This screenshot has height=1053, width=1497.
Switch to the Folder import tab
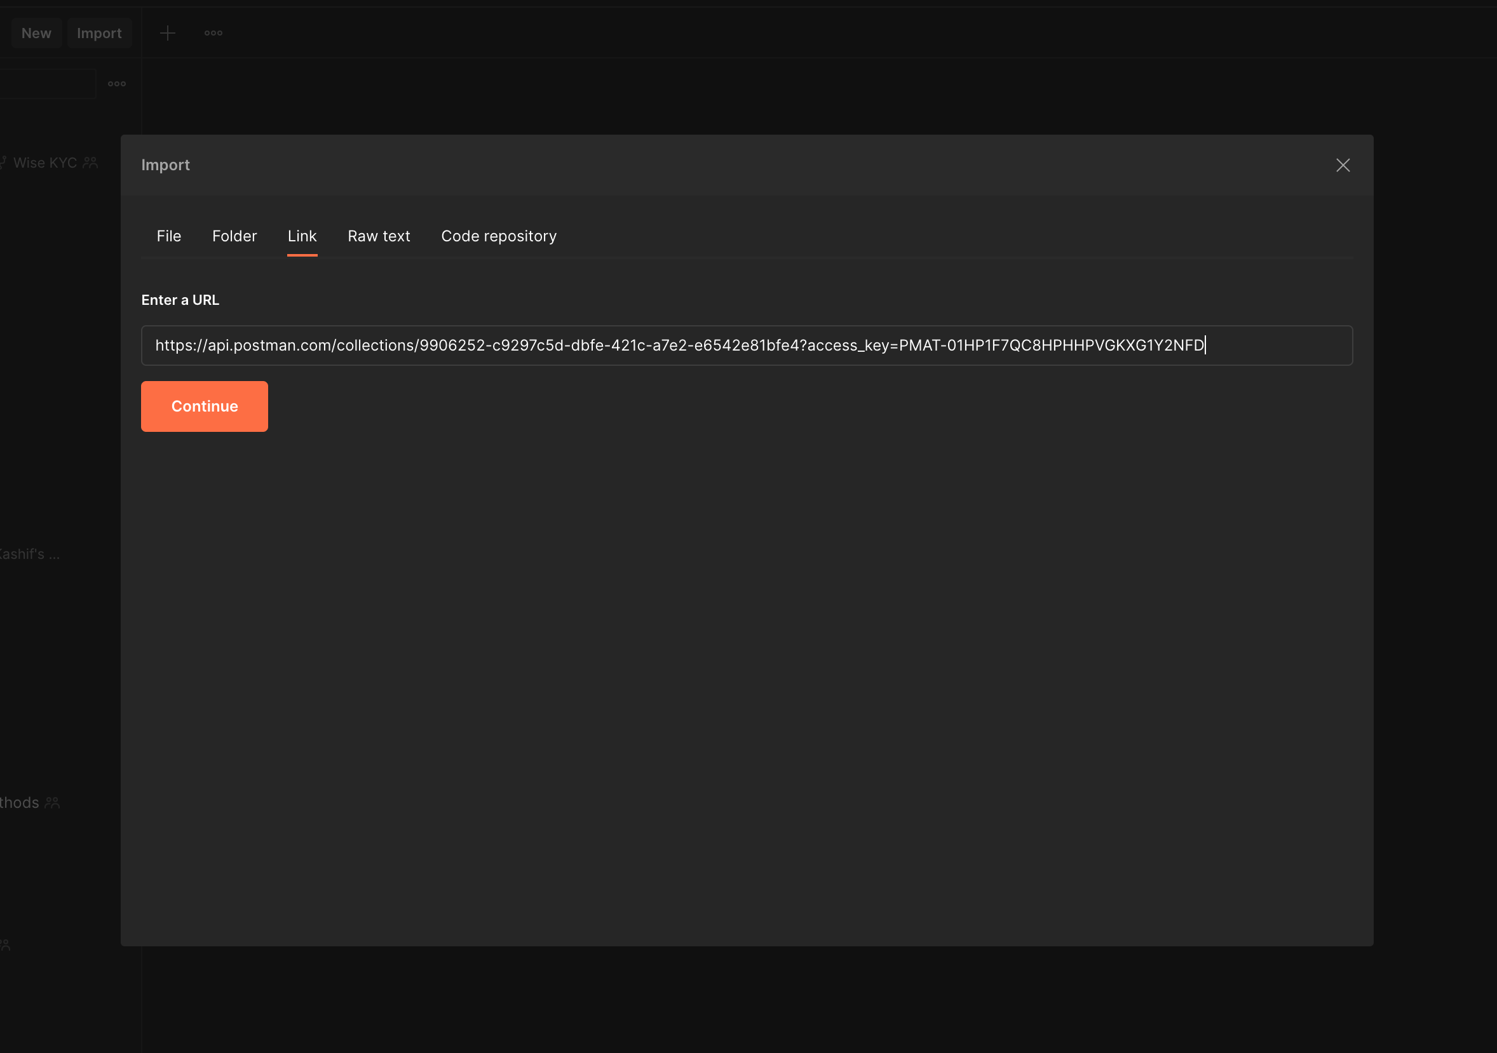234,236
